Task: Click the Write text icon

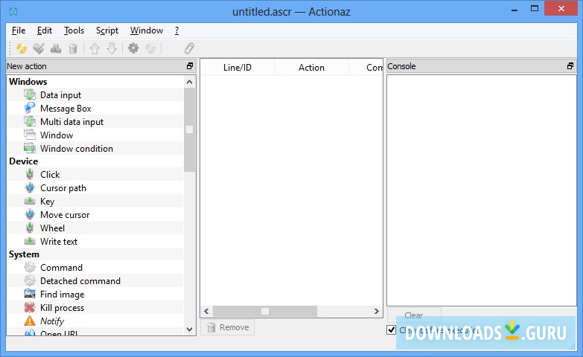Action: click(30, 241)
